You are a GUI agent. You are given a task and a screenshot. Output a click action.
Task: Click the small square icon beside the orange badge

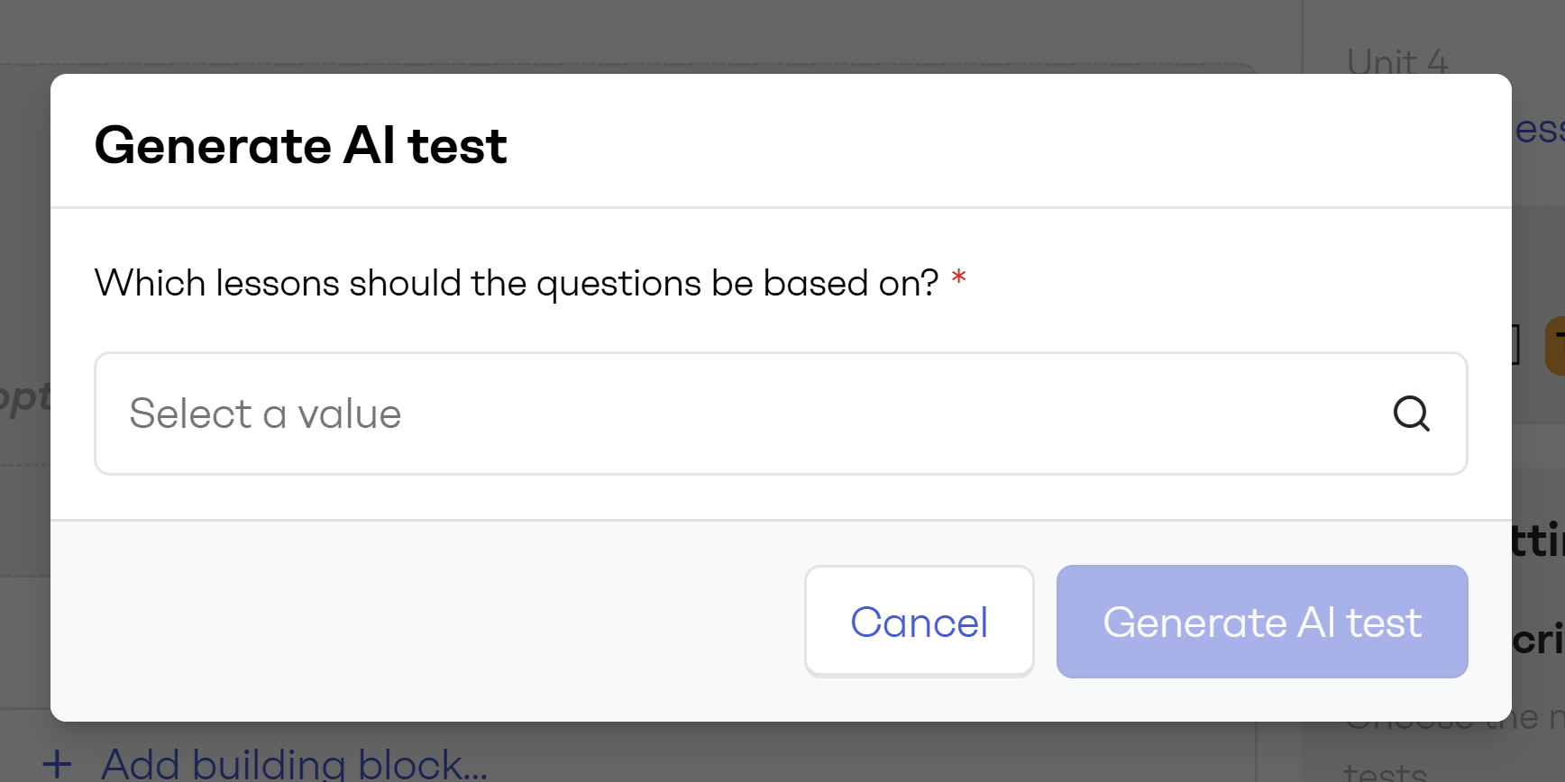[x=1515, y=345]
